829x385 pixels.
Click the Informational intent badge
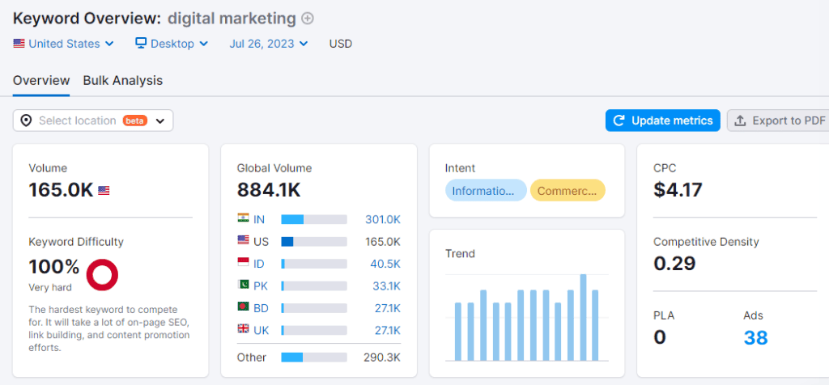pos(486,191)
